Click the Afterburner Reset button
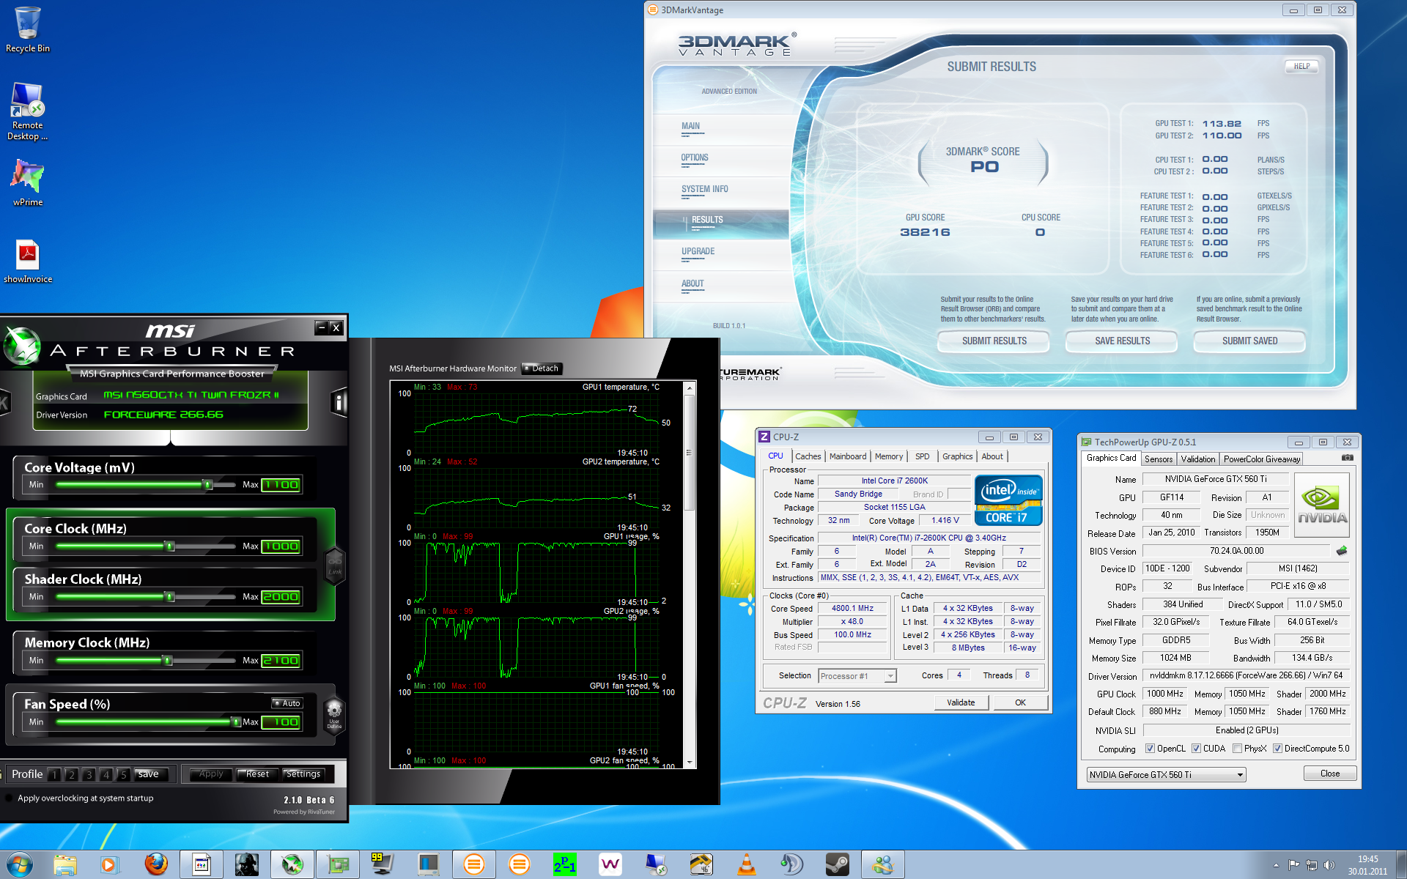This screenshot has height=879, width=1407. [x=257, y=774]
